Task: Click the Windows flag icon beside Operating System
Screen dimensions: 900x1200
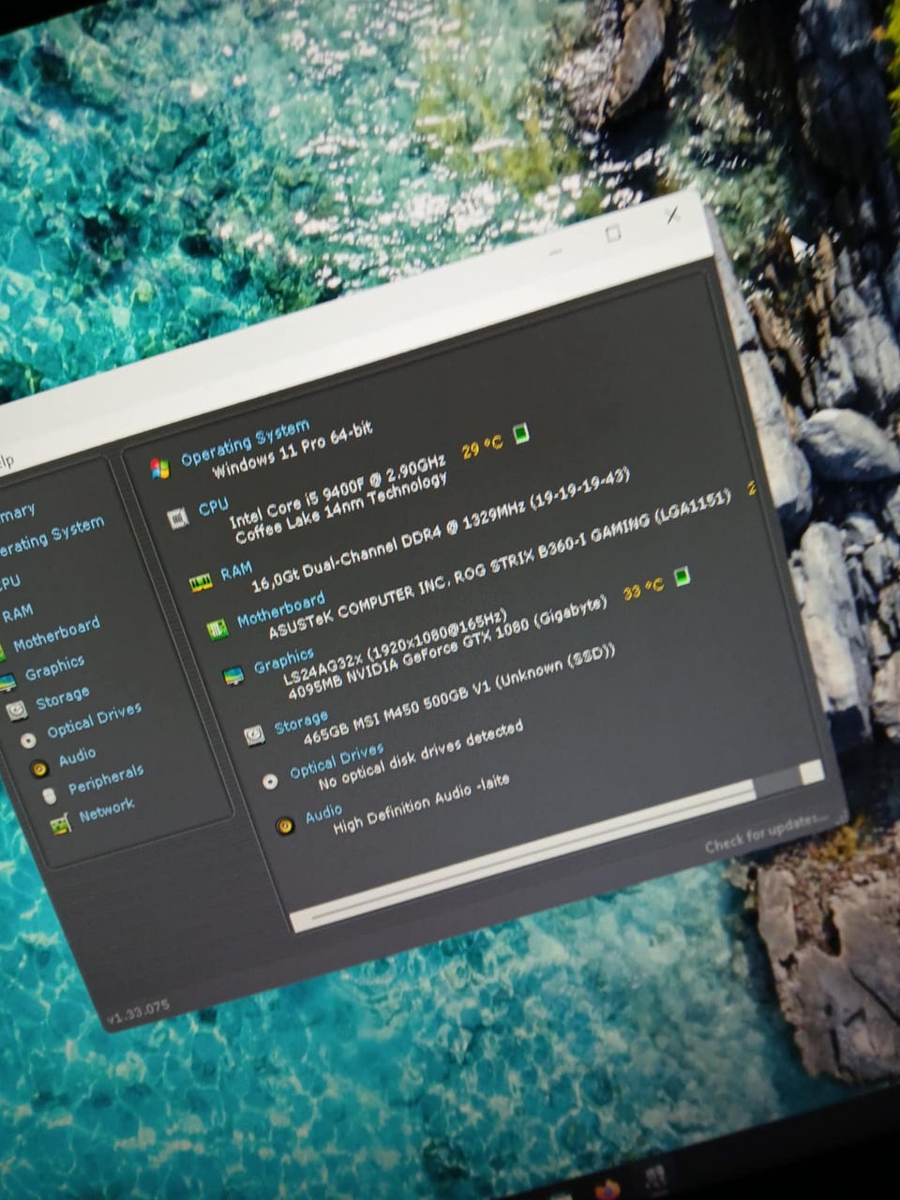Action: click(x=160, y=469)
